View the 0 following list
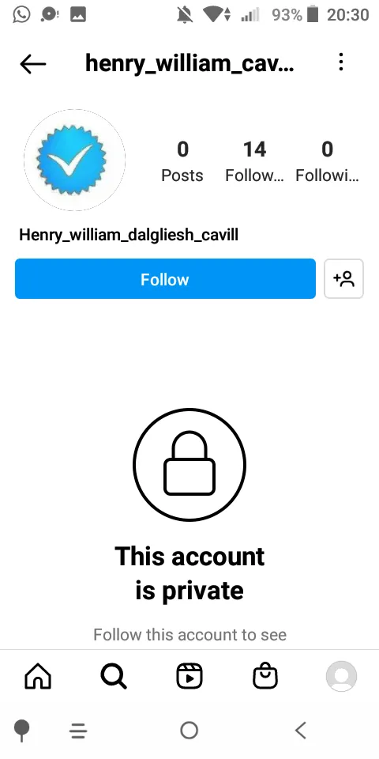 327,162
